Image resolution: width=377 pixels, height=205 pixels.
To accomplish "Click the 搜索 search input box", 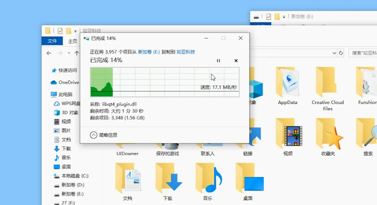I will 363,53.
